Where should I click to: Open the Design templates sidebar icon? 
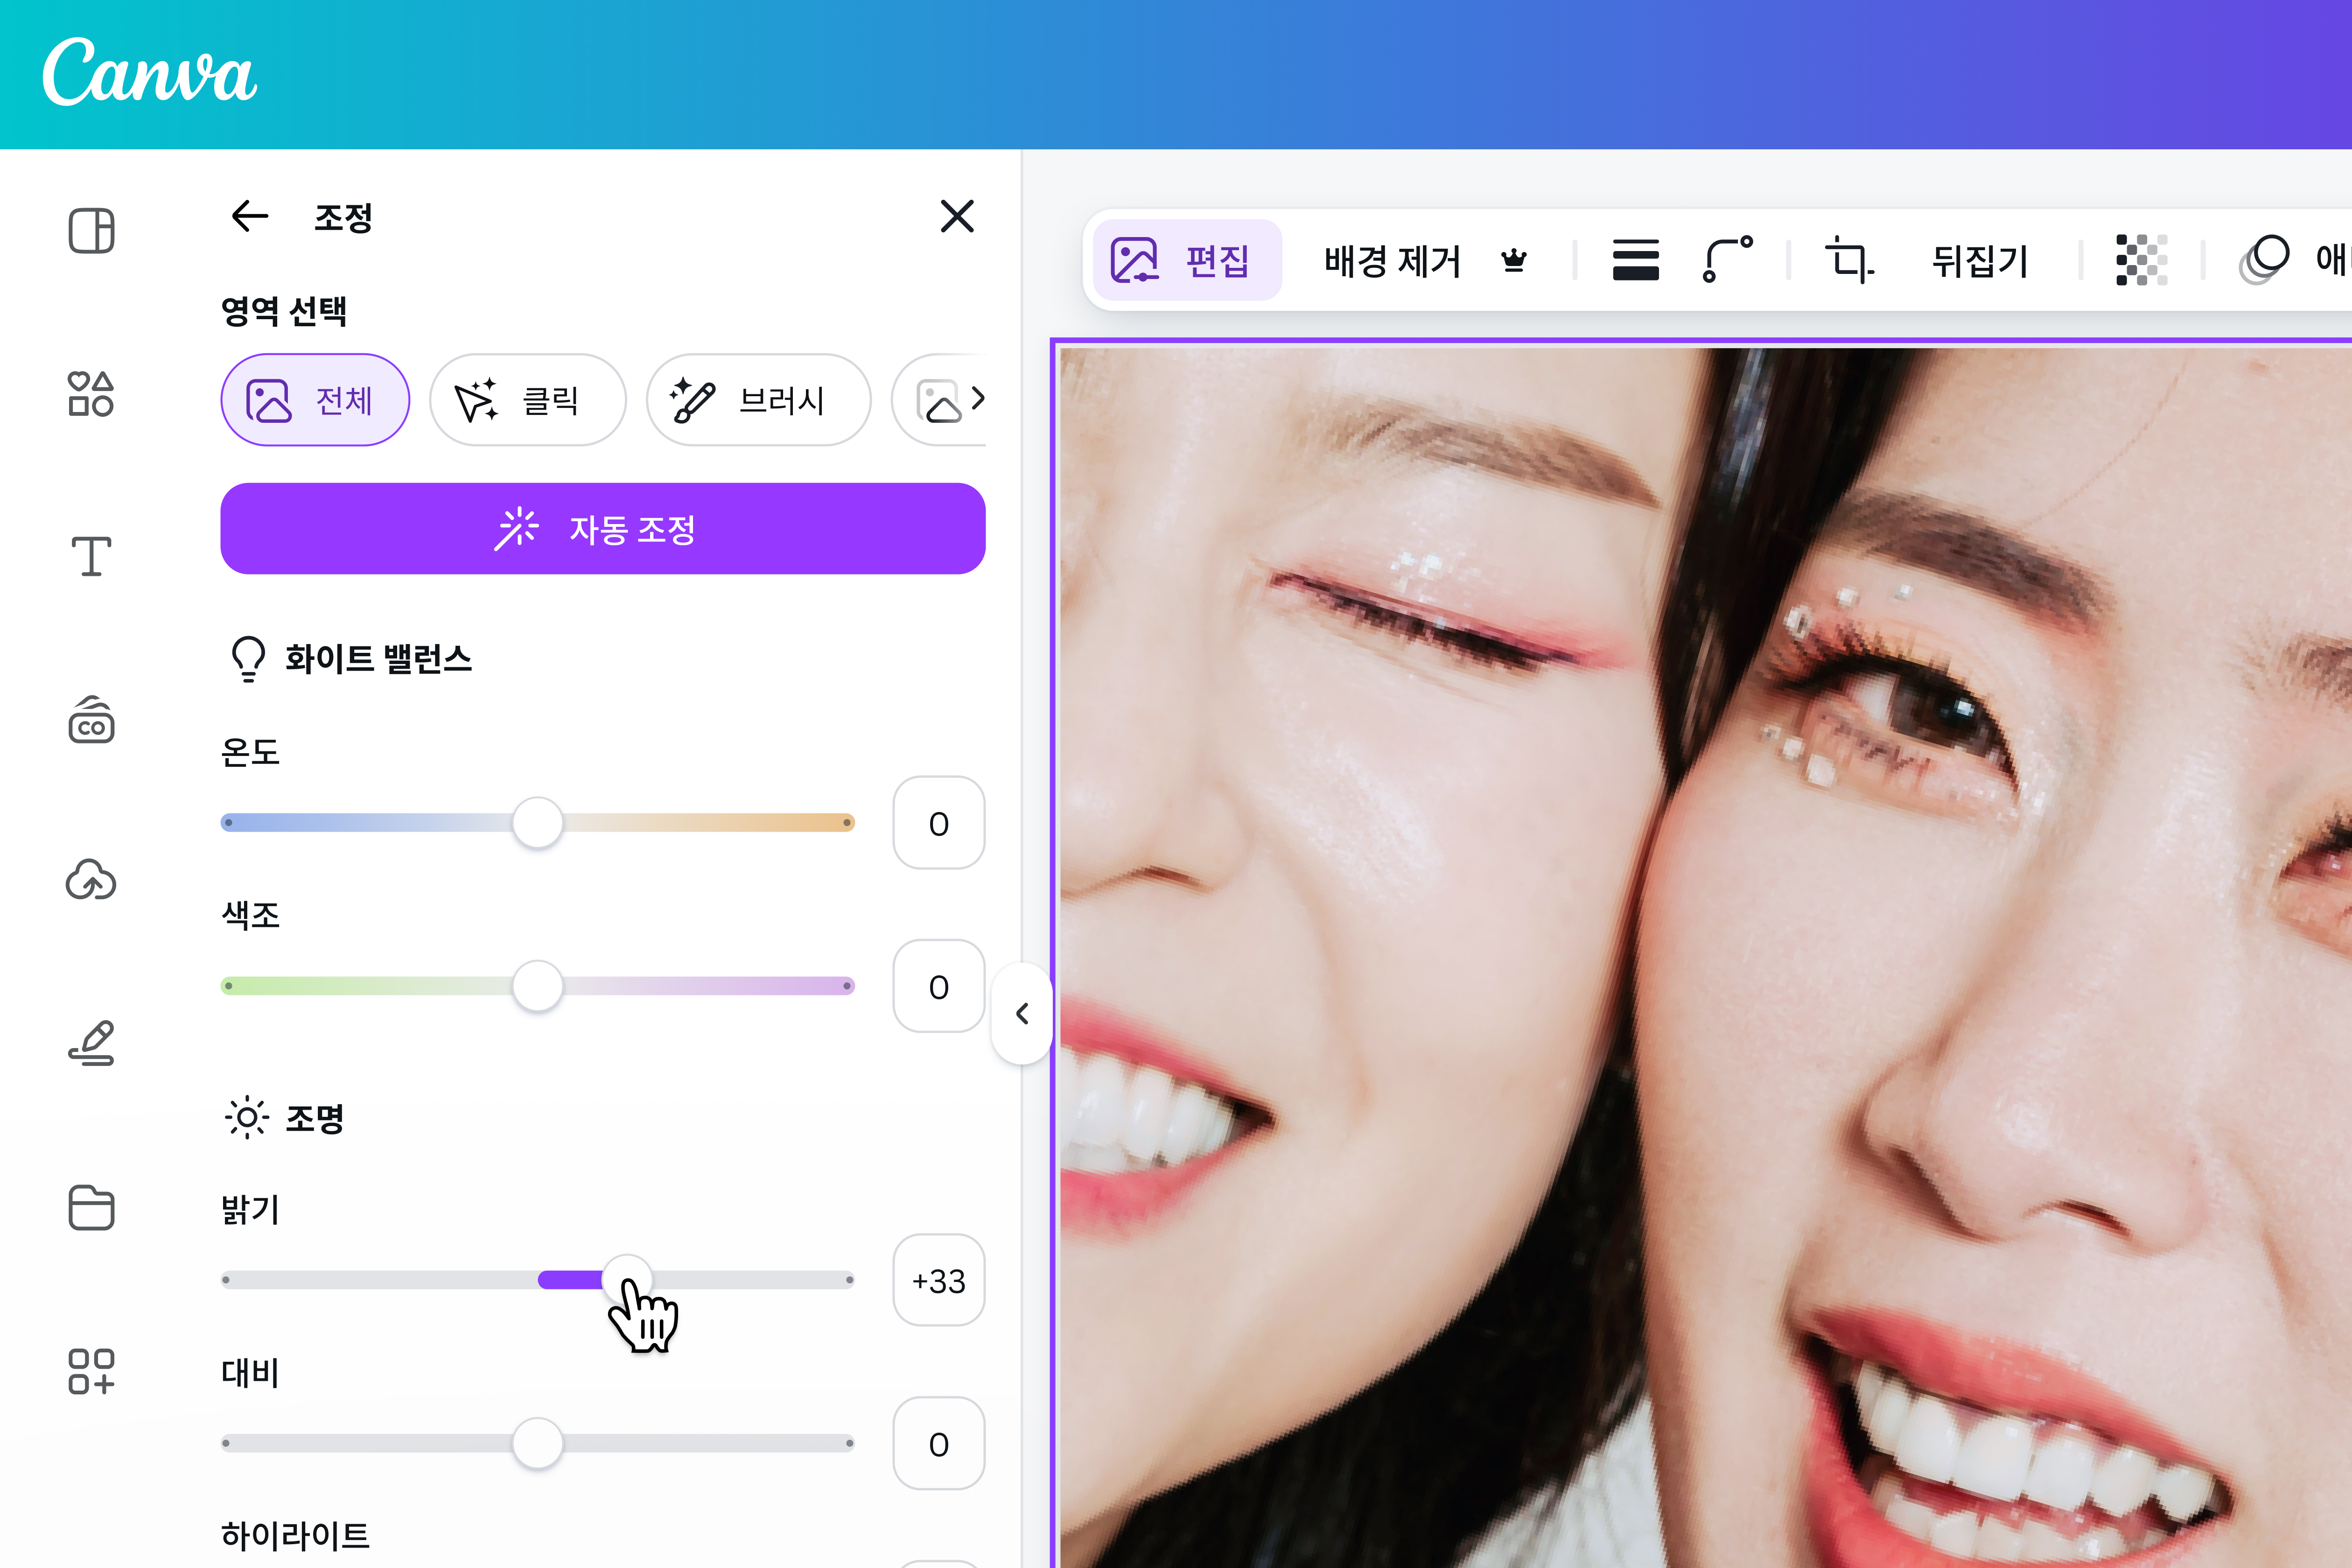click(x=91, y=231)
